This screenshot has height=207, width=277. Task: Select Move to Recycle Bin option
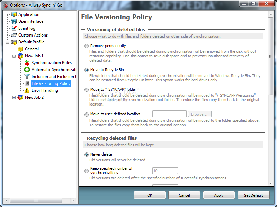tap(86, 70)
